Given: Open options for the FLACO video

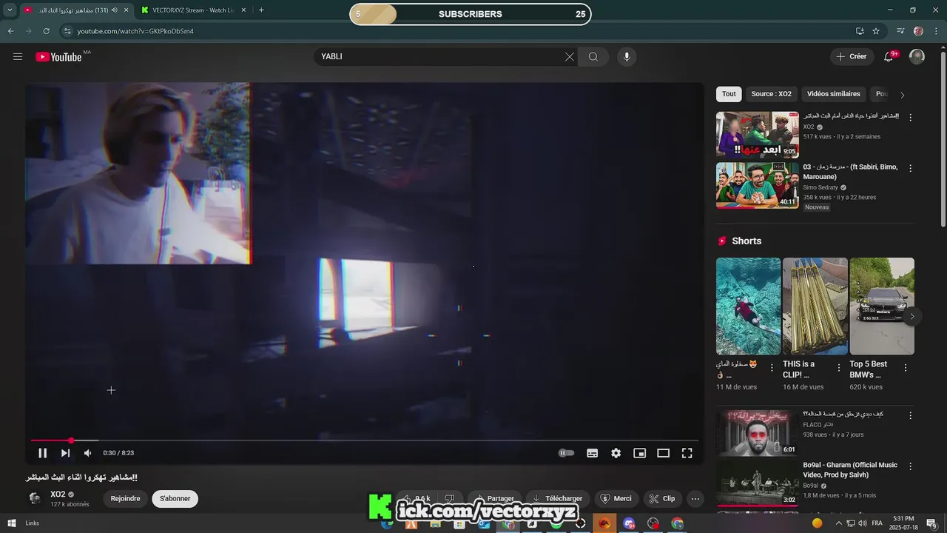Looking at the screenshot, I should click(910, 416).
